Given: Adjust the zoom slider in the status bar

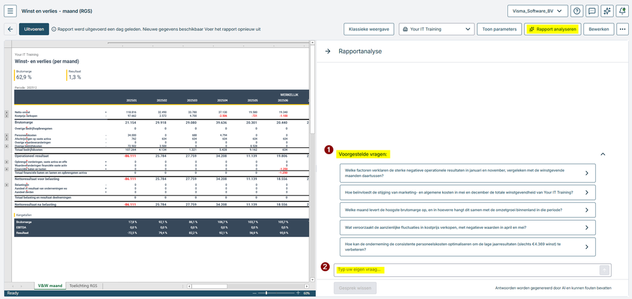Looking at the screenshot, I should (266, 293).
